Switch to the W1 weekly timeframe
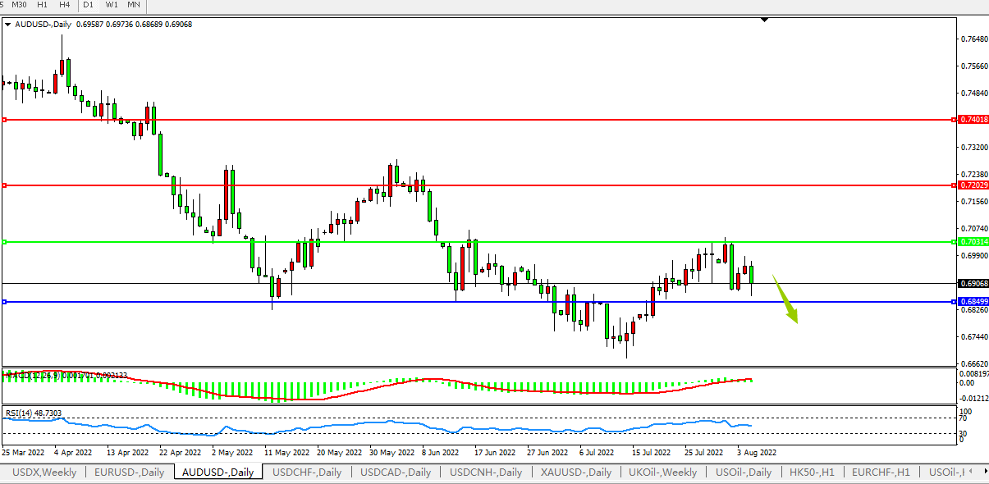989x484 pixels. pos(112,5)
